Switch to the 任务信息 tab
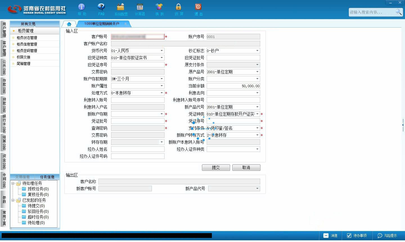This screenshot has height=242, width=405. tap(47, 177)
